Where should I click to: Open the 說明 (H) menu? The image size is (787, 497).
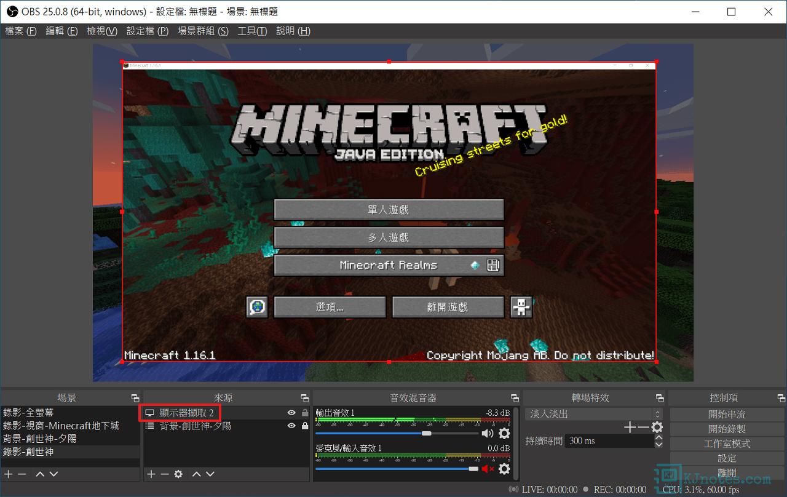293,31
